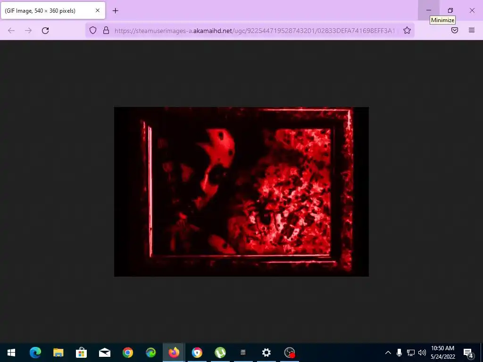The image size is (483, 362).
Task: Open clock showing 10:50 AM
Action: click(x=442, y=353)
